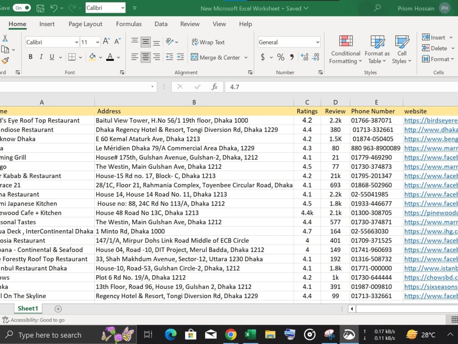The height and width of the screenshot is (344, 458).
Task: Click the Decrease Font Size icon
Action: point(117,42)
